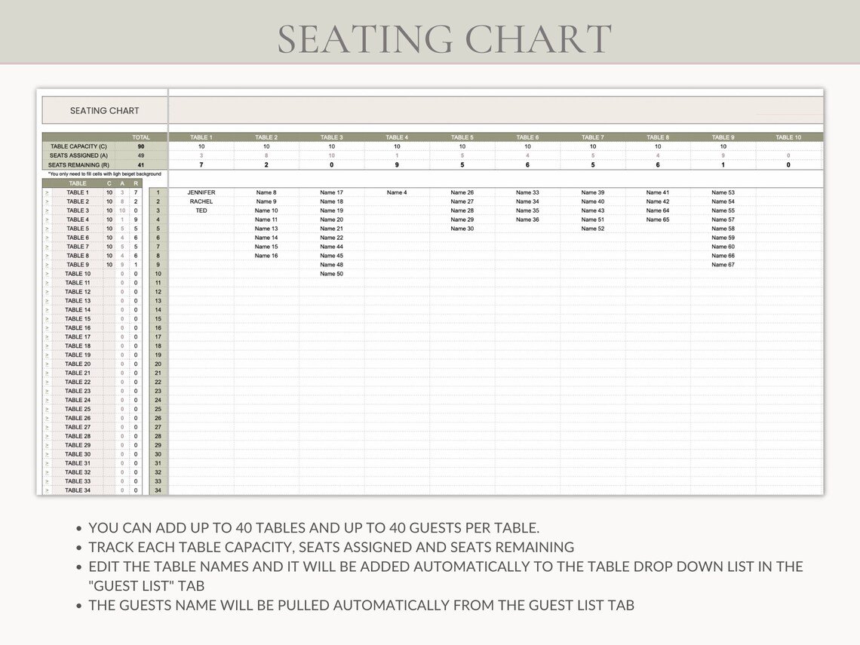
Task: Select the TABLE 22 name cell in list
Action: tap(77, 382)
